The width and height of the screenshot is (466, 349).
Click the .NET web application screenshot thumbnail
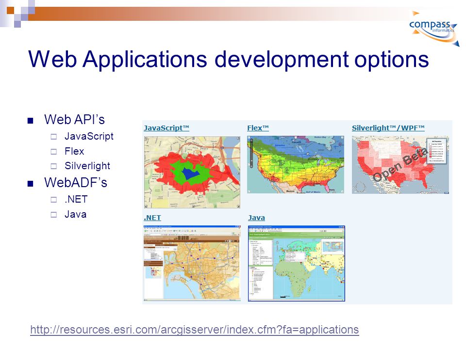pos(192,263)
